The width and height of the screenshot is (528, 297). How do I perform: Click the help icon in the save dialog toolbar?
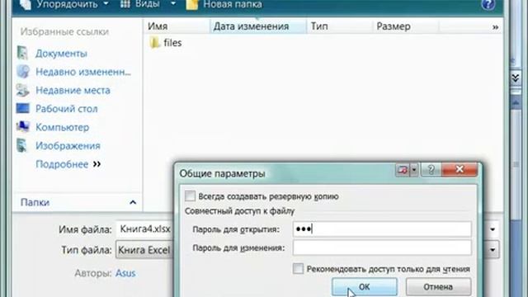click(x=488, y=4)
